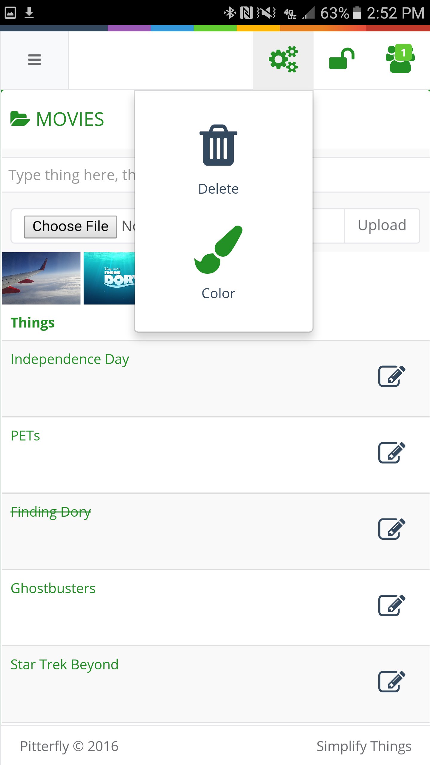Toggle completion of Finding Dory text

[x=51, y=512]
